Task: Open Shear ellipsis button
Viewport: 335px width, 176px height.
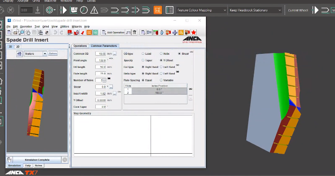Action: point(111,87)
